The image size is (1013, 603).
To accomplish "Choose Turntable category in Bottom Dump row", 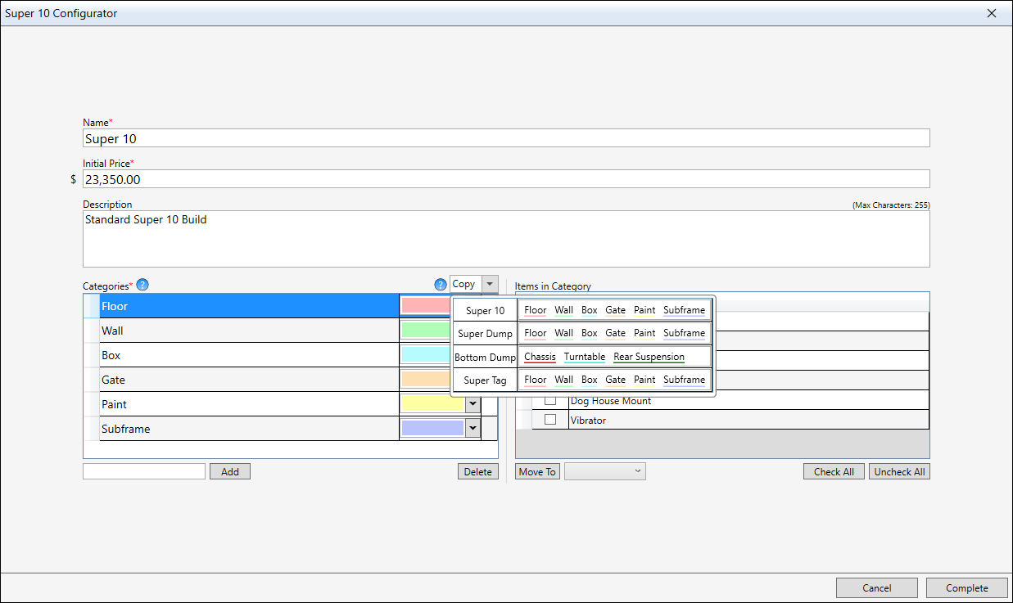I will [x=584, y=357].
